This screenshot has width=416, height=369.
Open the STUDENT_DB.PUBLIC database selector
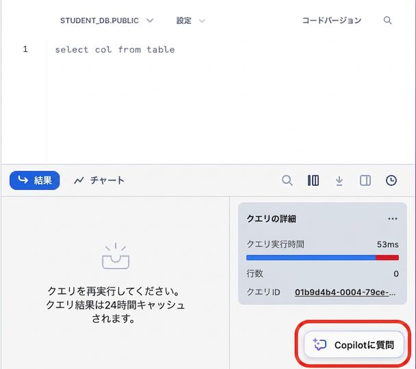pos(107,20)
